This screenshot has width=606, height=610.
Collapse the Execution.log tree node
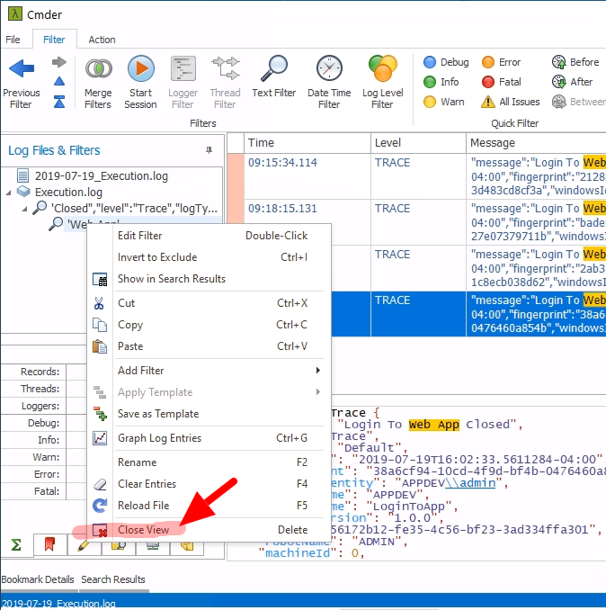point(9,193)
